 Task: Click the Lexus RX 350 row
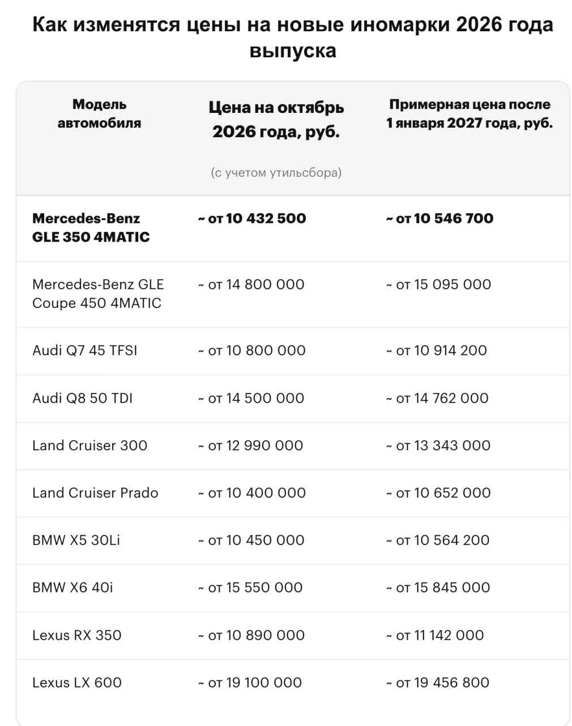coord(293,636)
